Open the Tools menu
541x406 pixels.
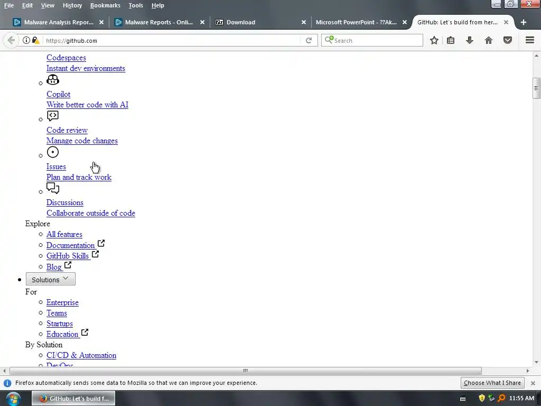pyautogui.click(x=136, y=5)
